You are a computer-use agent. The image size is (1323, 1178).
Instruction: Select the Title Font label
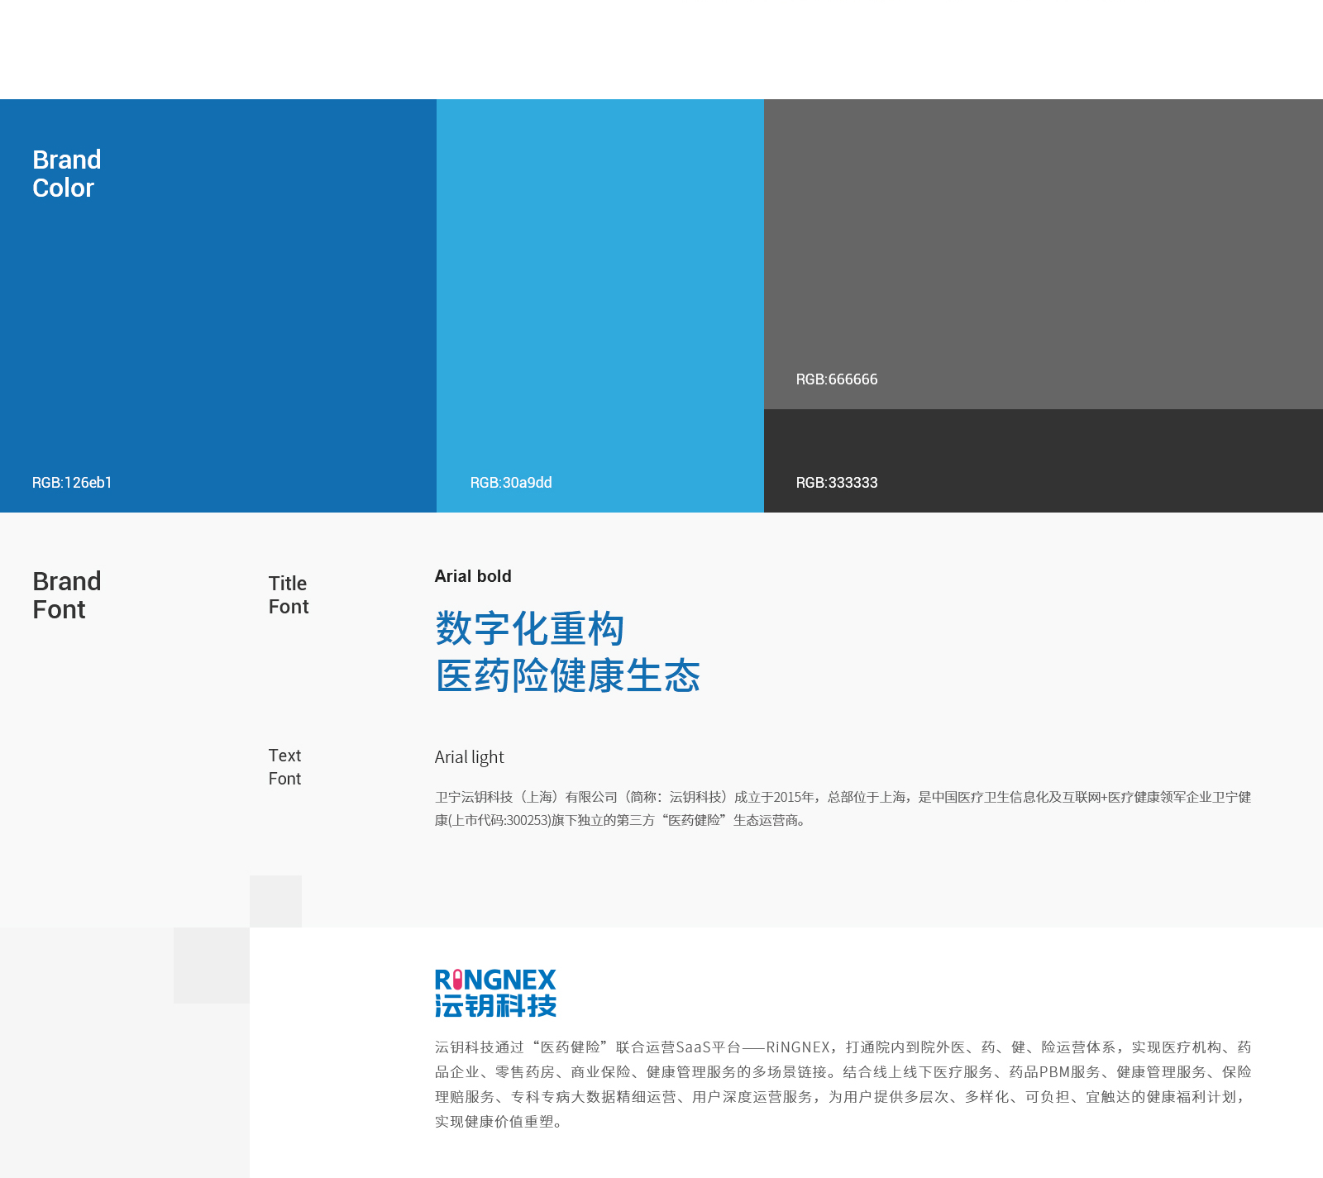[288, 595]
